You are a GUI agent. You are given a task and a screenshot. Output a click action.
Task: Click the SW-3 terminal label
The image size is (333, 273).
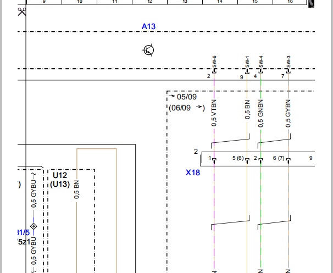point(288,62)
